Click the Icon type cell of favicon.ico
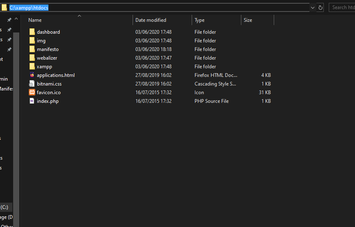This screenshot has height=227, width=355. point(199,92)
